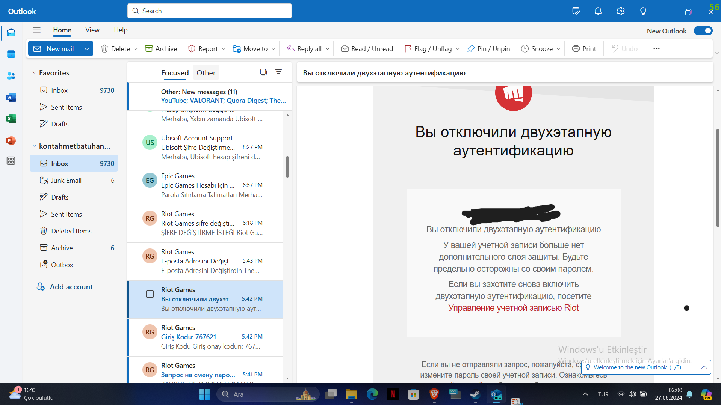The image size is (721, 405).
Task: Expand the Reply all dropdown arrow
Action: [328, 49]
